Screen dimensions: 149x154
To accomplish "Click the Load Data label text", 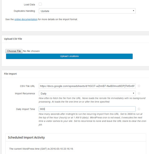I will coord(29,5).
